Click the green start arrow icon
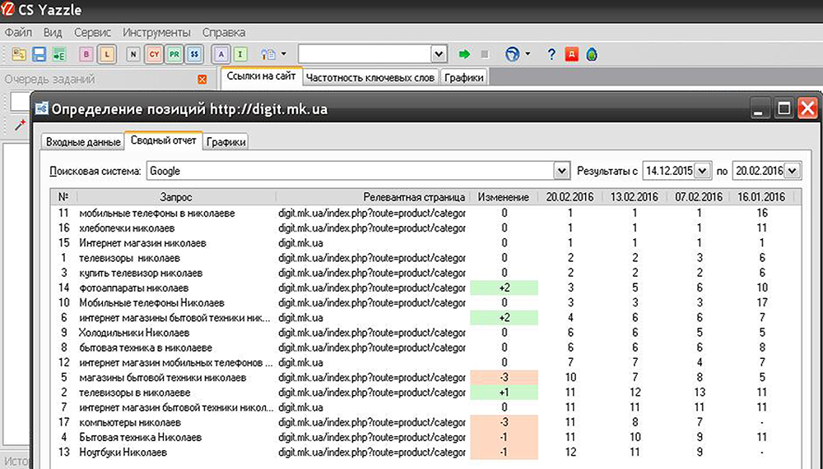The width and height of the screenshot is (823, 469). click(464, 54)
